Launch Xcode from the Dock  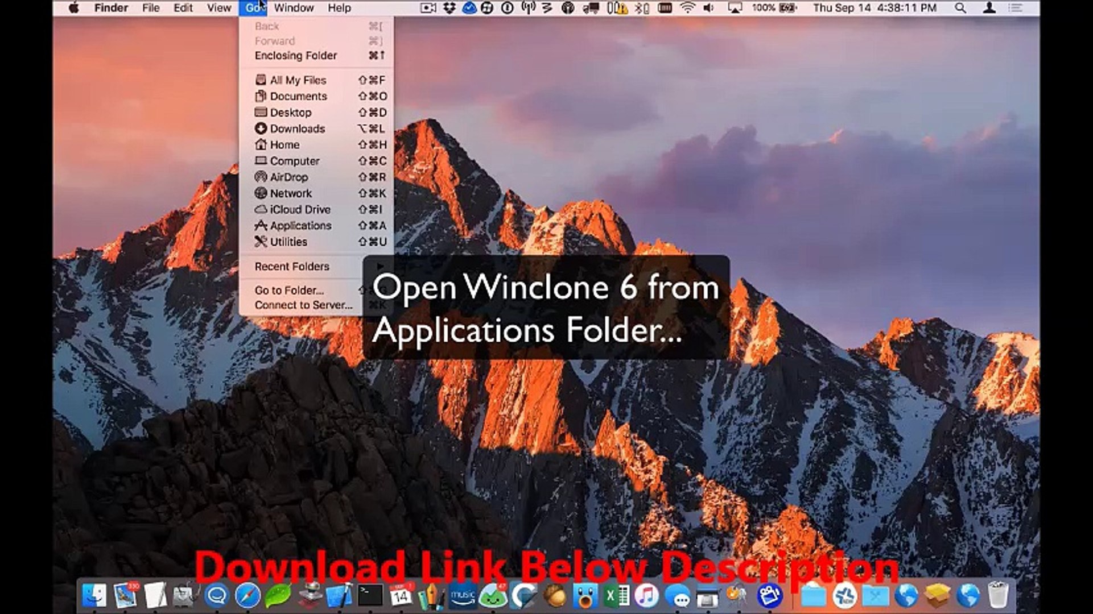[340, 596]
